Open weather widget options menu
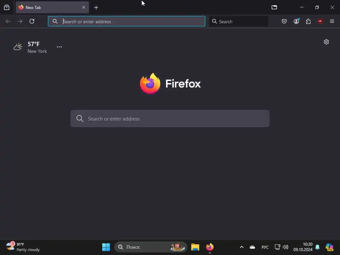The image size is (340, 255). tap(59, 46)
